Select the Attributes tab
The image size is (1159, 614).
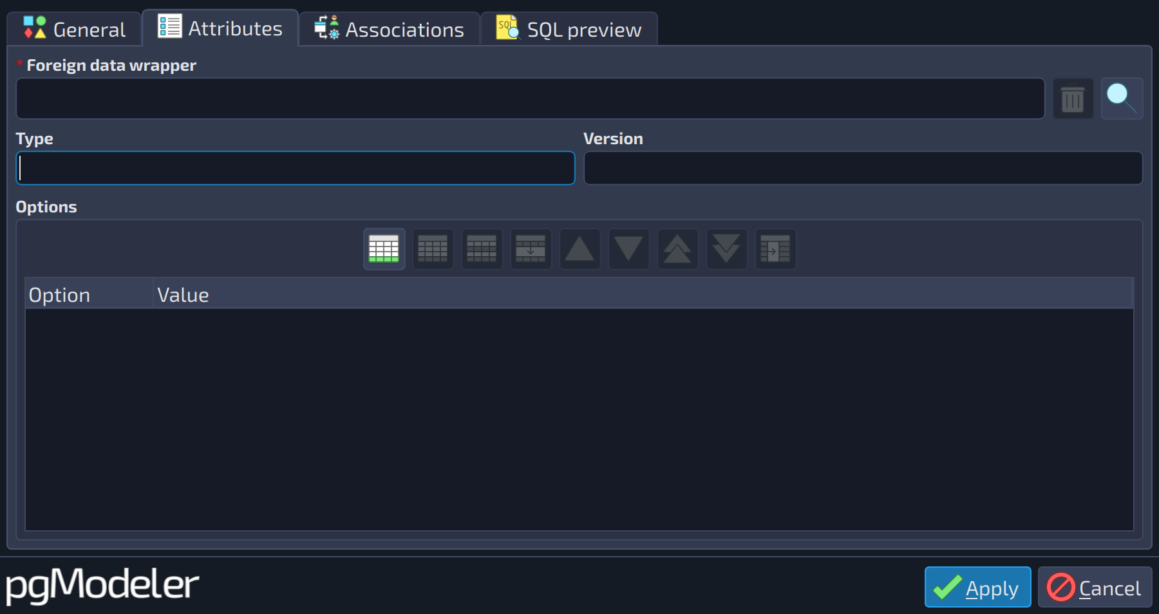tap(220, 28)
